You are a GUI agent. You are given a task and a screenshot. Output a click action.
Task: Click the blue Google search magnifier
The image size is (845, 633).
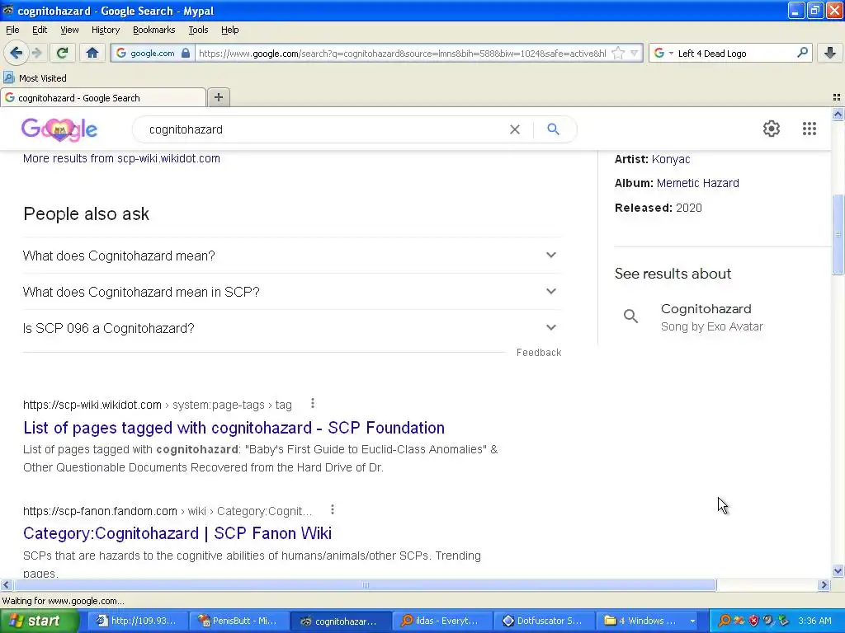tap(553, 129)
